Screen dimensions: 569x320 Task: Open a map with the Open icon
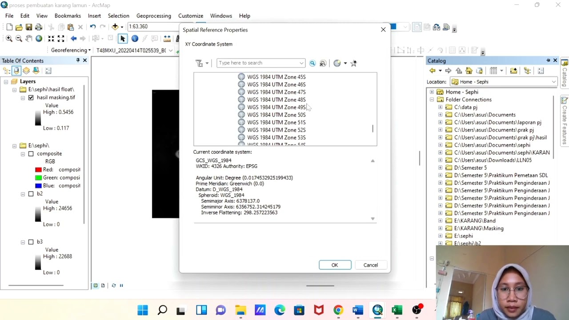click(19, 27)
